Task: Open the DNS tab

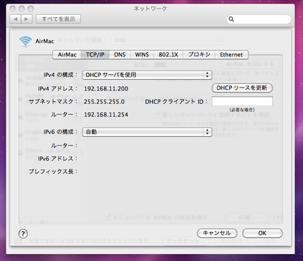Action: [120, 54]
